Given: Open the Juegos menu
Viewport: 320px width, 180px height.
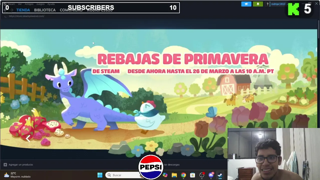Looking at the screenshot, I should pos(40,4).
